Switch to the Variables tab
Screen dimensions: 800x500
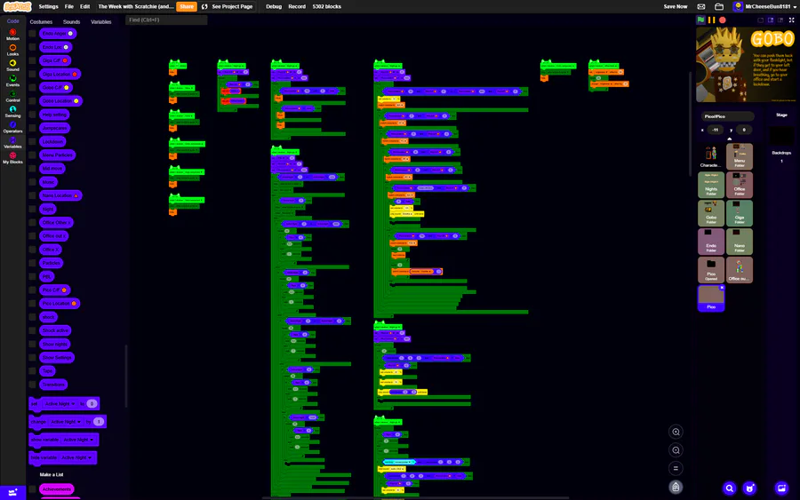pos(101,22)
